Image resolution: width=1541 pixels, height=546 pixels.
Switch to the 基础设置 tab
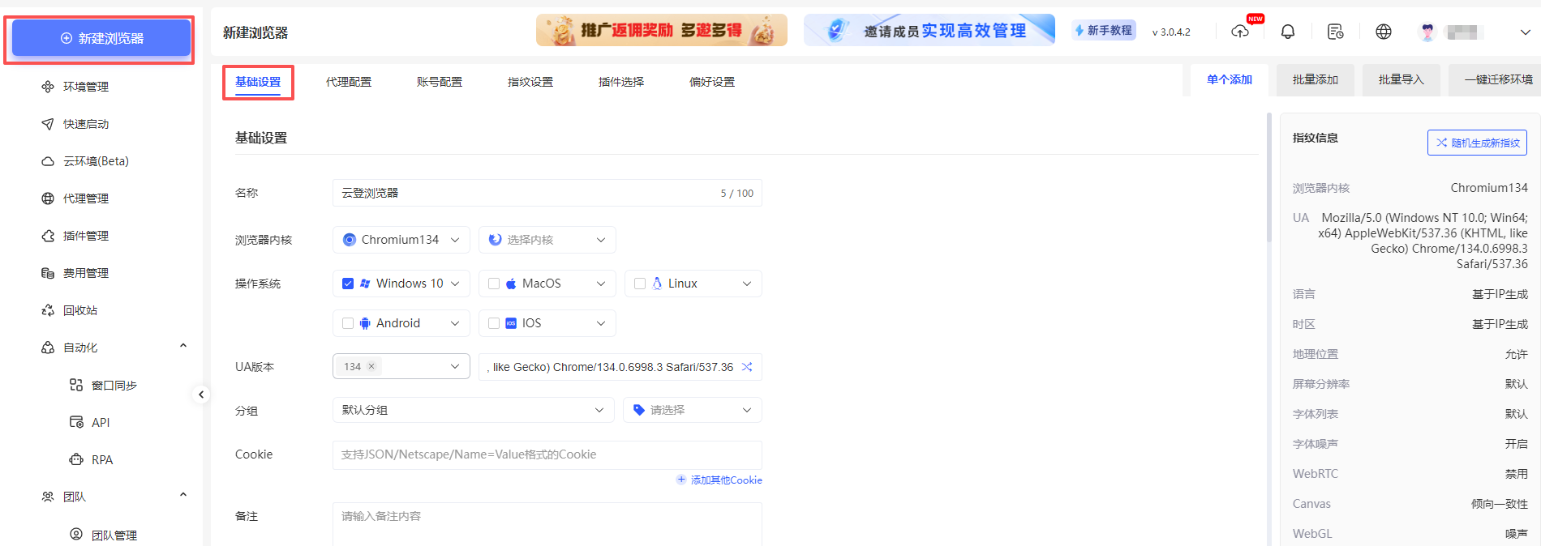pos(258,82)
